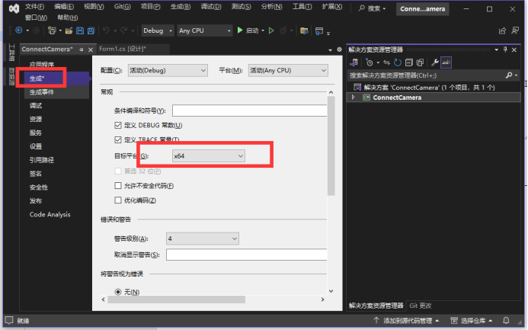Open the 编辑(E) menu

coord(64,7)
